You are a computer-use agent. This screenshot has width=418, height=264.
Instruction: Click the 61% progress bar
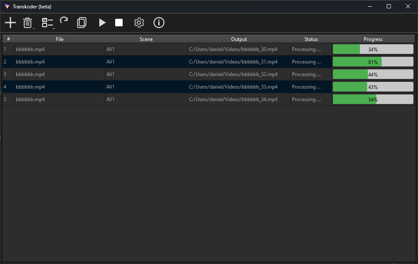[373, 62]
